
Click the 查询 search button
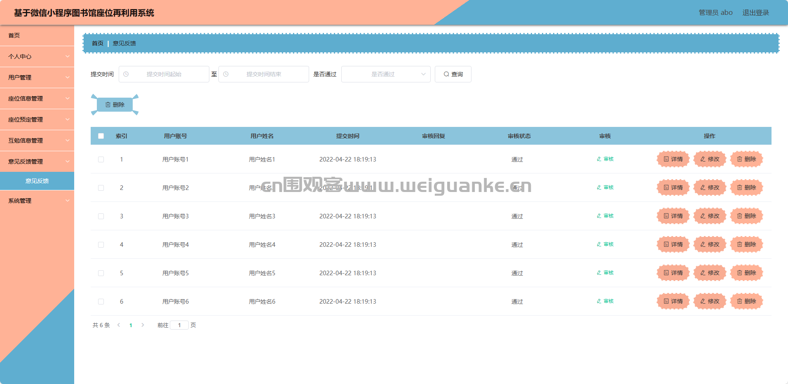pos(453,74)
